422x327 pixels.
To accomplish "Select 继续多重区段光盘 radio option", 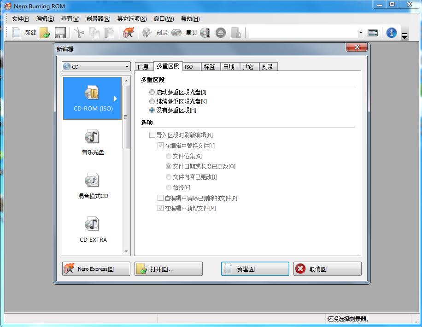I will (x=152, y=101).
